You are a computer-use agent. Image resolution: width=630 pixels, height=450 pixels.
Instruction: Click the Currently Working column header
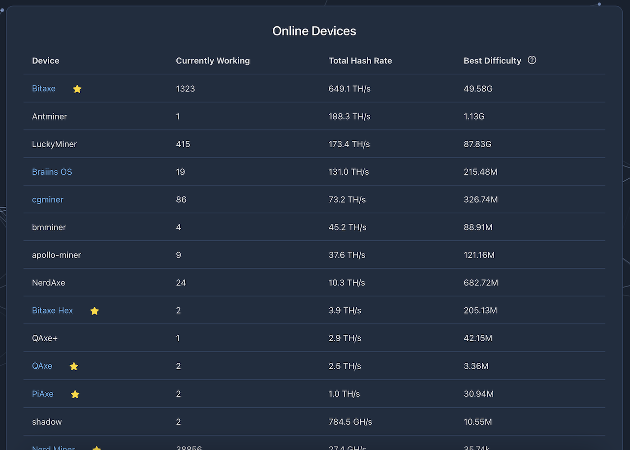point(213,61)
